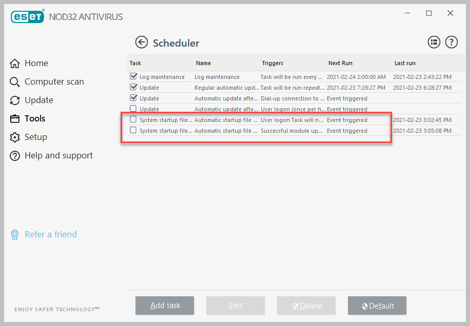The height and width of the screenshot is (326, 470).
Task: Go back using the Scheduler back arrow
Action: (142, 43)
